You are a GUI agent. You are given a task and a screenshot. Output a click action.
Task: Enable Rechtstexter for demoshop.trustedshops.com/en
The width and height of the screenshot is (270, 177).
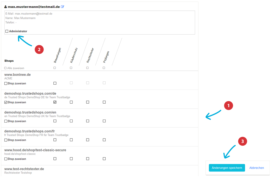point(88,121)
